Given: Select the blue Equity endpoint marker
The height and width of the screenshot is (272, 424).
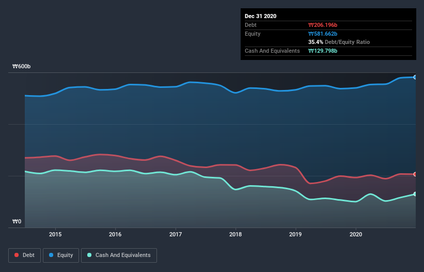Looking at the screenshot, I should click(415, 77).
